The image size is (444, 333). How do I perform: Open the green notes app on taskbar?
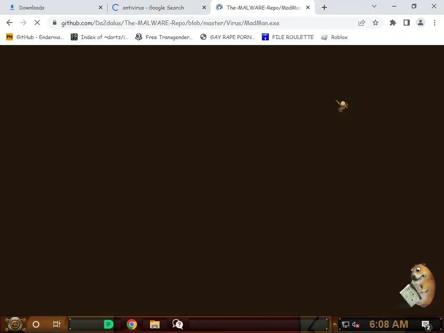tap(108, 324)
